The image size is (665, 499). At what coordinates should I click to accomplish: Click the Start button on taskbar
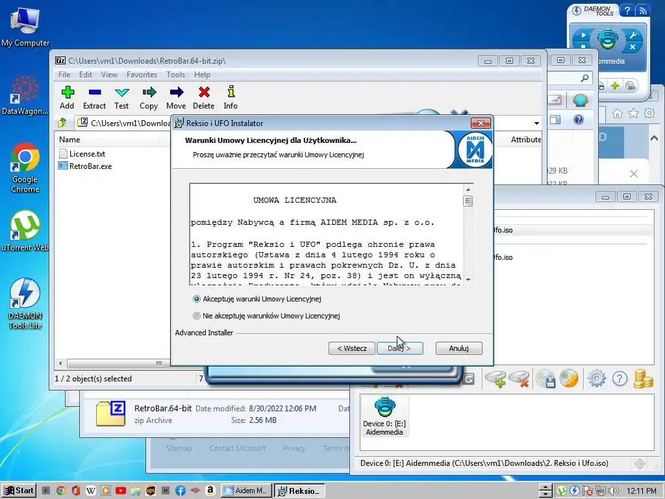pos(19,491)
